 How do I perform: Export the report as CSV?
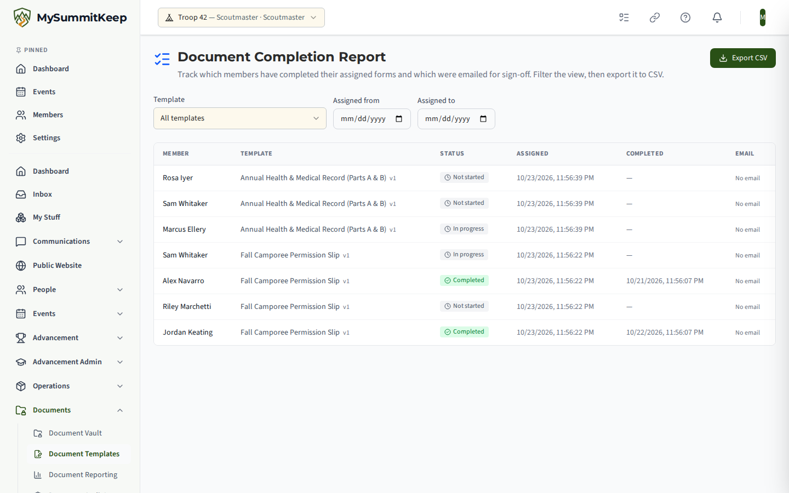pyautogui.click(x=743, y=58)
